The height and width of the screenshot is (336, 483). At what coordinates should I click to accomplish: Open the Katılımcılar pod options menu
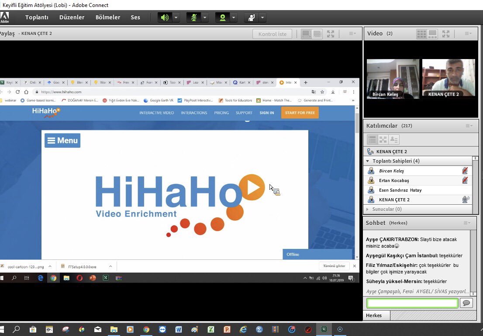[469, 126]
